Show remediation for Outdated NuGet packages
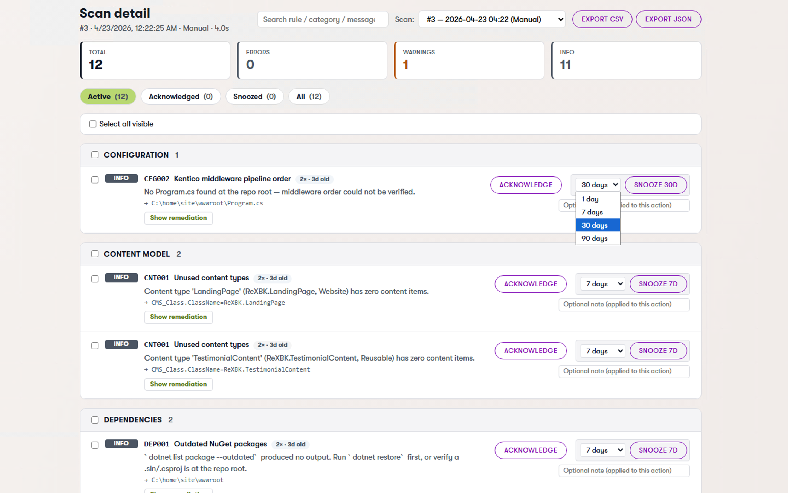Viewport: 788px width, 493px height. pyautogui.click(x=178, y=491)
